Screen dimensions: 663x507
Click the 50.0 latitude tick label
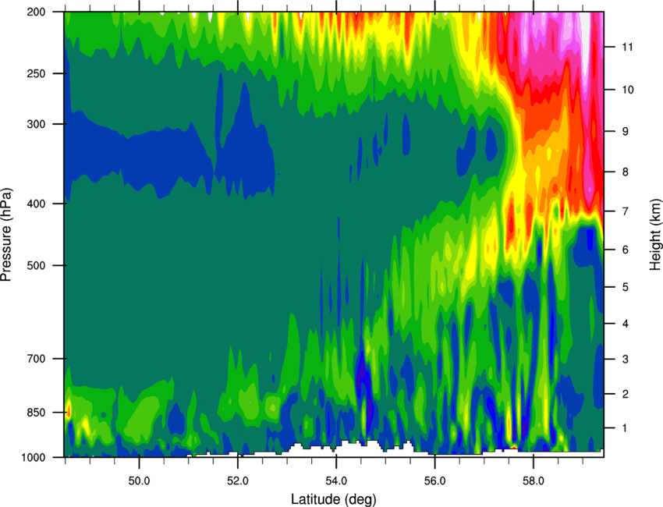(139, 481)
